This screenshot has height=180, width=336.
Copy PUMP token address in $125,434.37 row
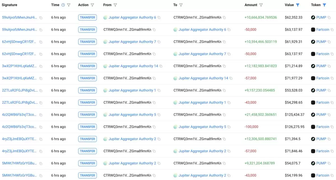click(329, 115)
